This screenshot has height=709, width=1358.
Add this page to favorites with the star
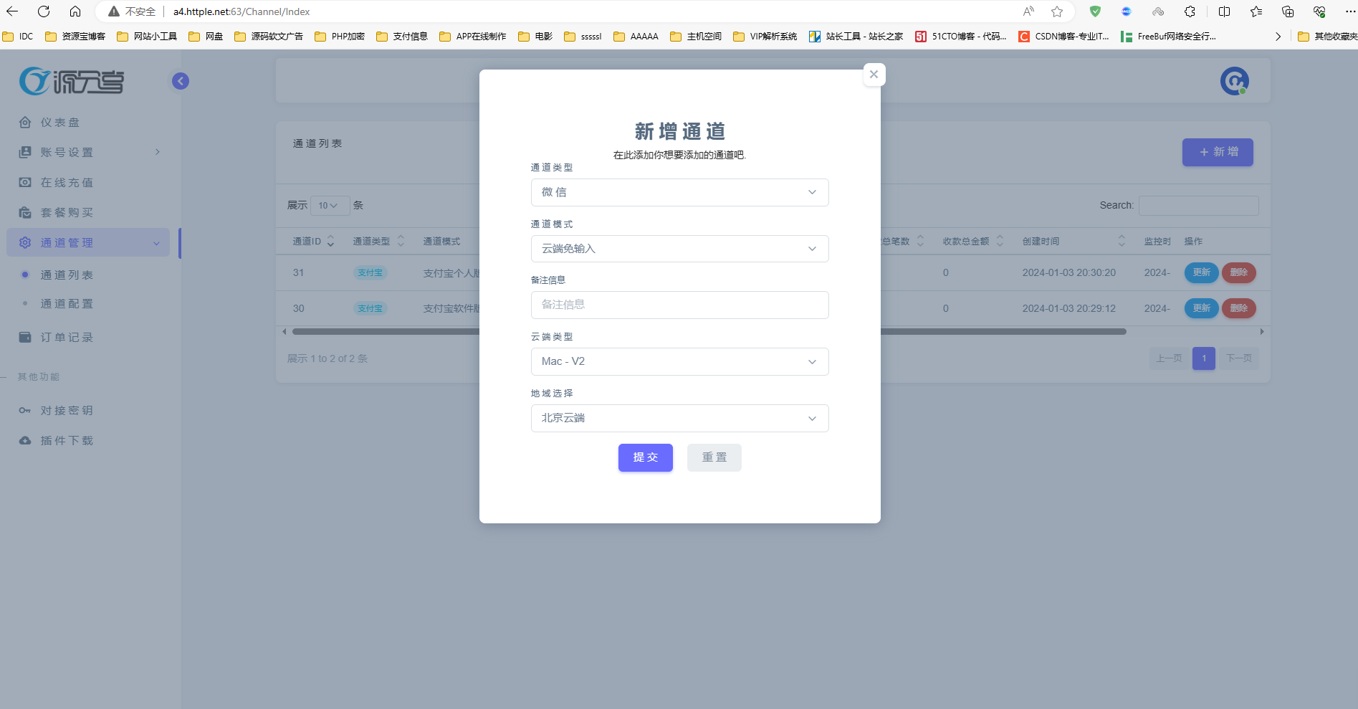(x=1057, y=11)
